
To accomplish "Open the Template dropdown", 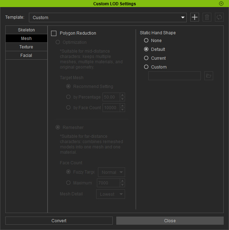I will 107,17.
